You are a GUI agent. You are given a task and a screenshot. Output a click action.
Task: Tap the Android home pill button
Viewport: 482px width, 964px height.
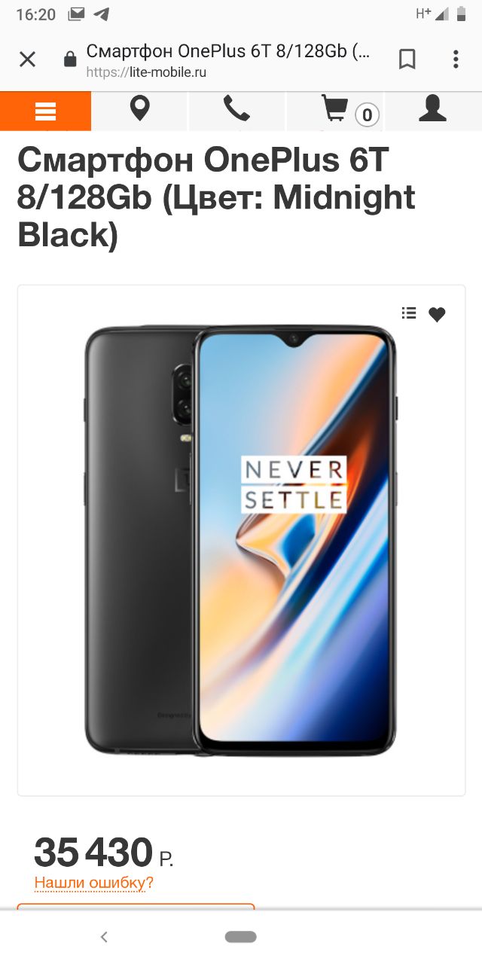coord(240,937)
